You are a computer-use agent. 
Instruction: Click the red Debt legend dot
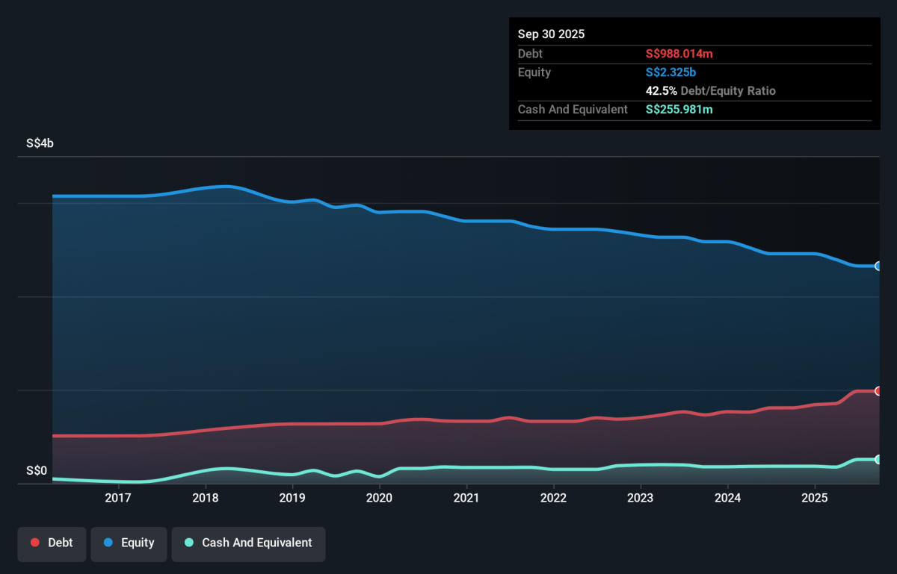point(35,543)
